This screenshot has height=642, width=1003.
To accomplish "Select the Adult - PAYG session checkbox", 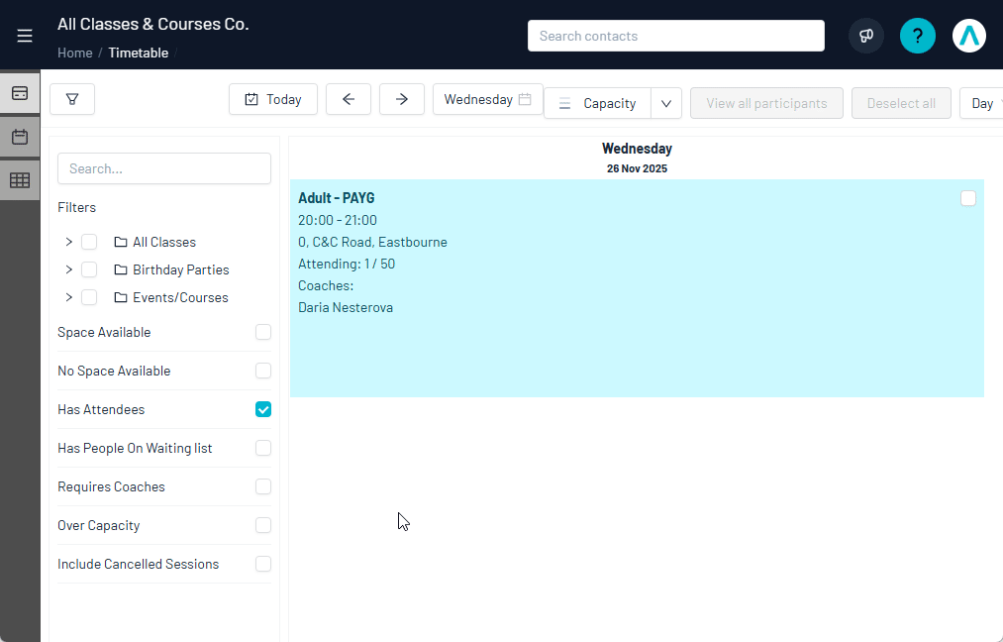I will (968, 198).
